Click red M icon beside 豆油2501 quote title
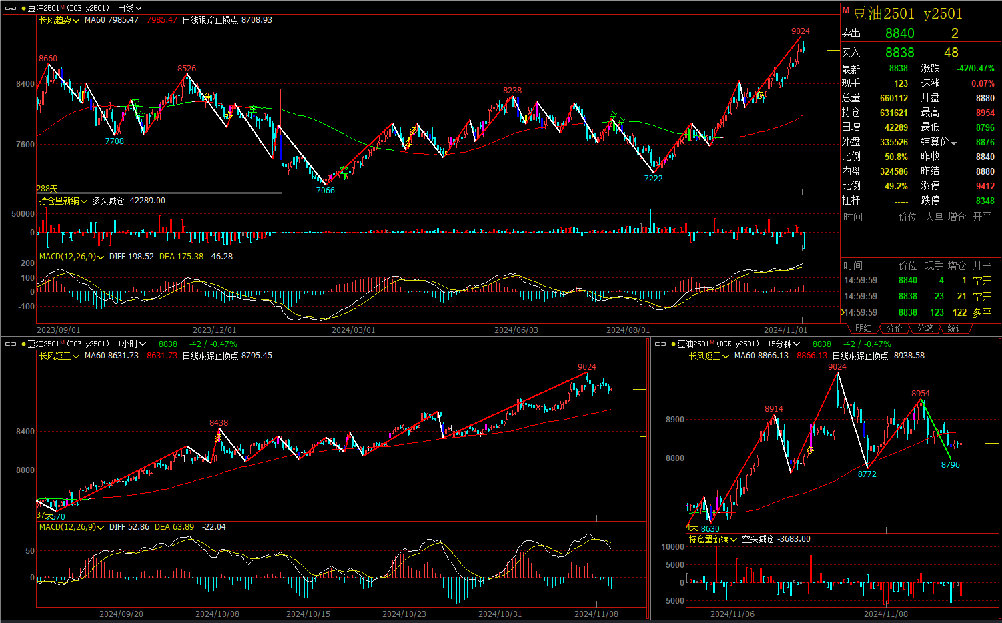 (x=846, y=11)
